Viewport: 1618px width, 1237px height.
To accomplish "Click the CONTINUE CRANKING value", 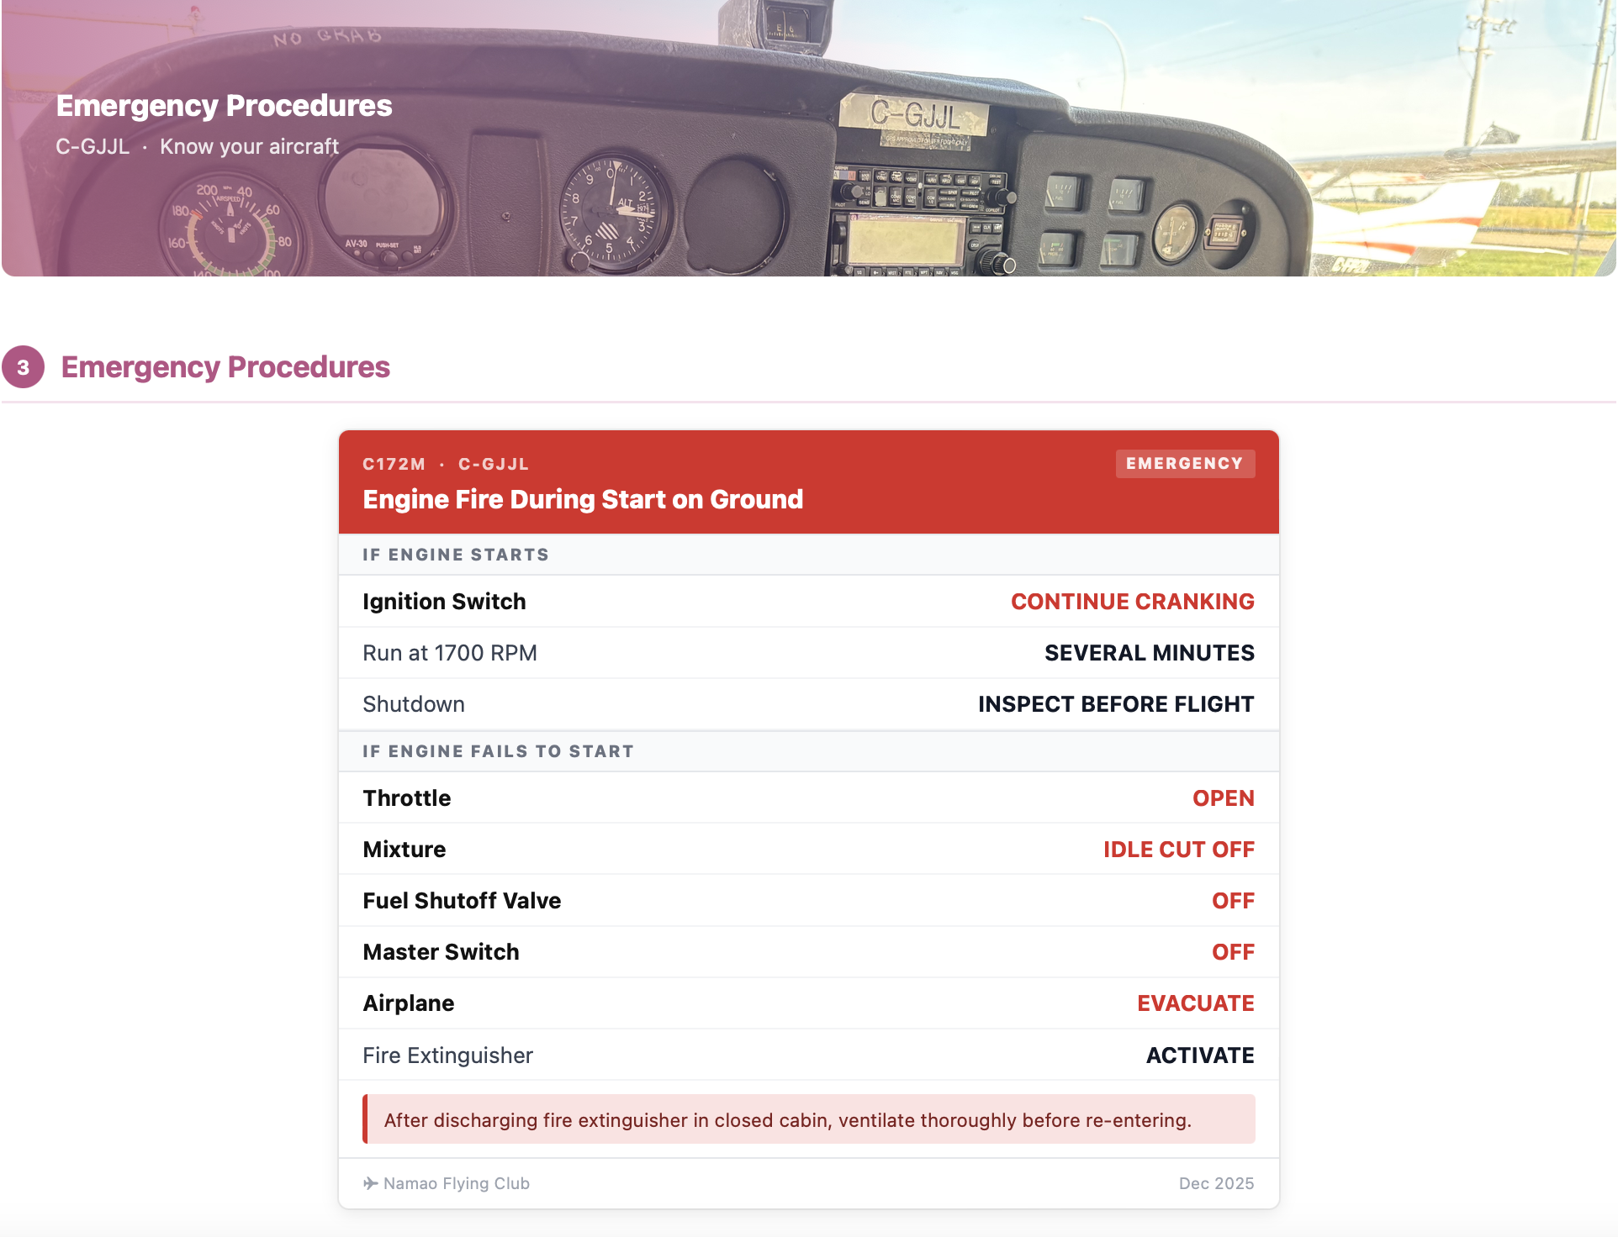I will click(x=1132, y=602).
